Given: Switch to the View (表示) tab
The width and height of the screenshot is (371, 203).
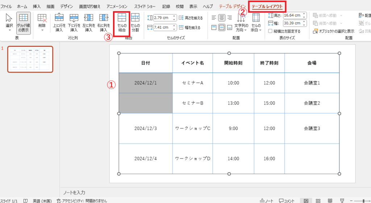Looking at the screenshot, I should pos(193,7).
